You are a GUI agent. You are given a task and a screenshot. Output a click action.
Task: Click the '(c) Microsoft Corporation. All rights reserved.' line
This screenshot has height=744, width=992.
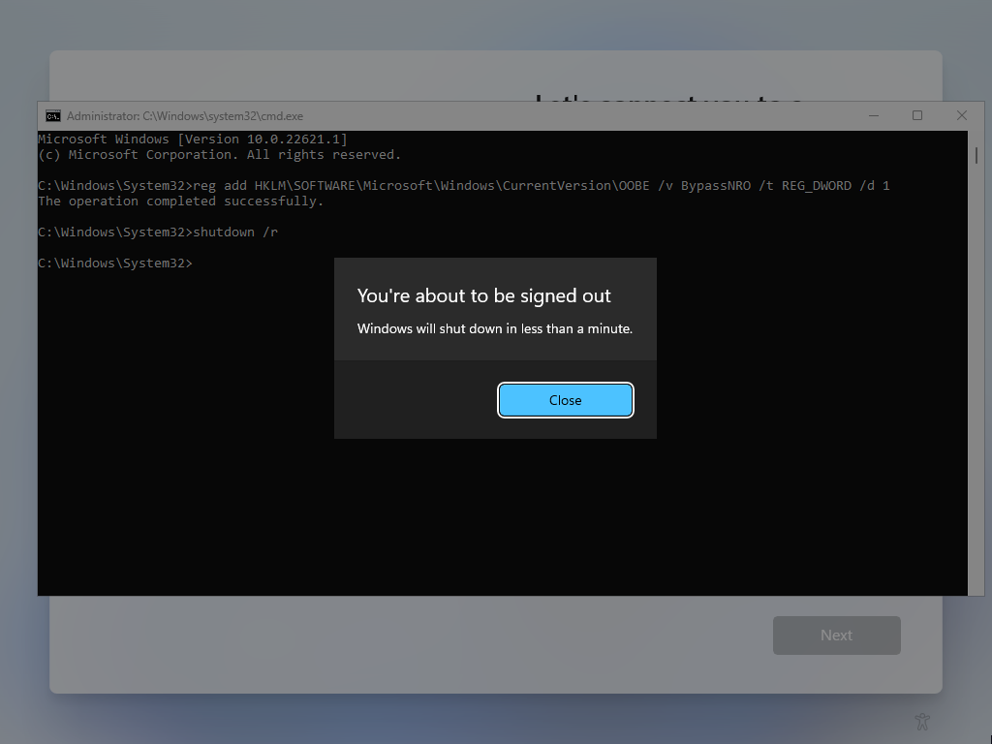[220, 155]
